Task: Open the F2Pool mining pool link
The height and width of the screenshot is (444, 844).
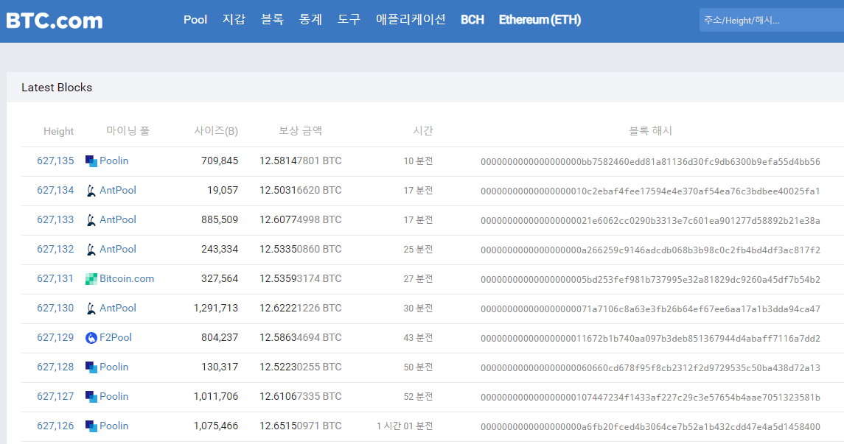Action: pos(116,337)
